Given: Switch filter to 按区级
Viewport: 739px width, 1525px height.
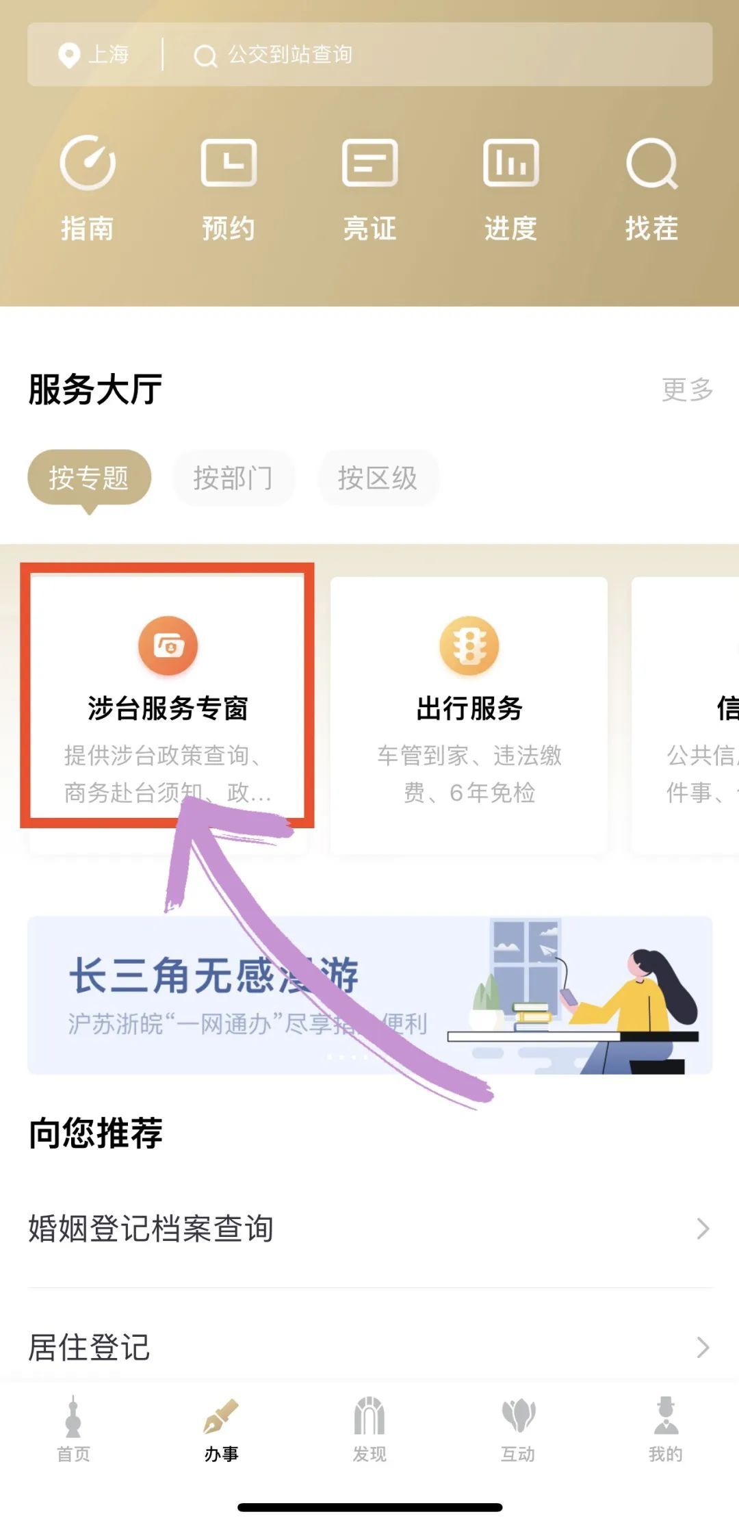Looking at the screenshot, I should [x=378, y=478].
